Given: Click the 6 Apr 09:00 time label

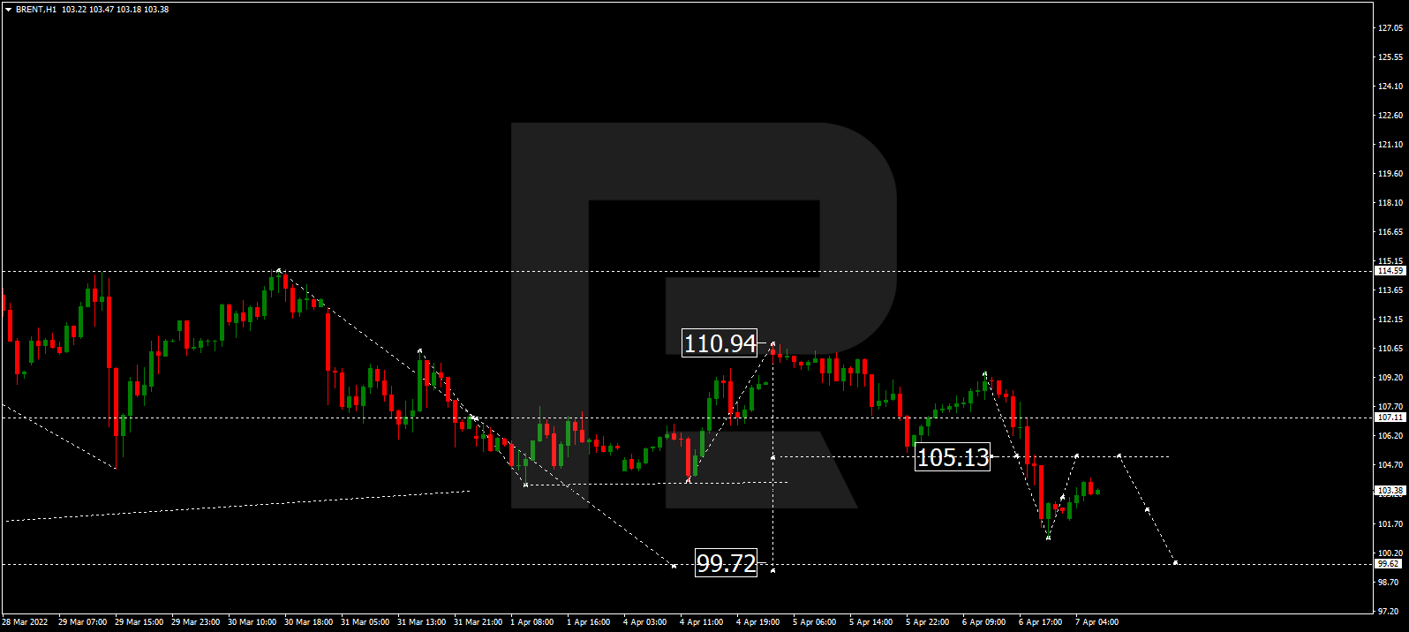Looking at the screenshot, I should coord(983,622).
